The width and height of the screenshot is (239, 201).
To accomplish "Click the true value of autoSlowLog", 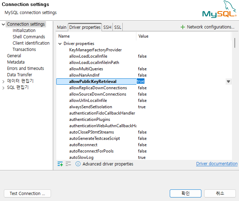I will (x=142, y=157).
